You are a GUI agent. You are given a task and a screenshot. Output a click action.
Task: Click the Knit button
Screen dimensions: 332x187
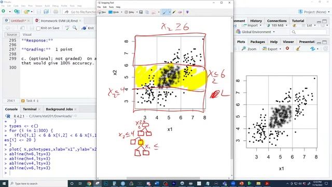tap(88, 28)
